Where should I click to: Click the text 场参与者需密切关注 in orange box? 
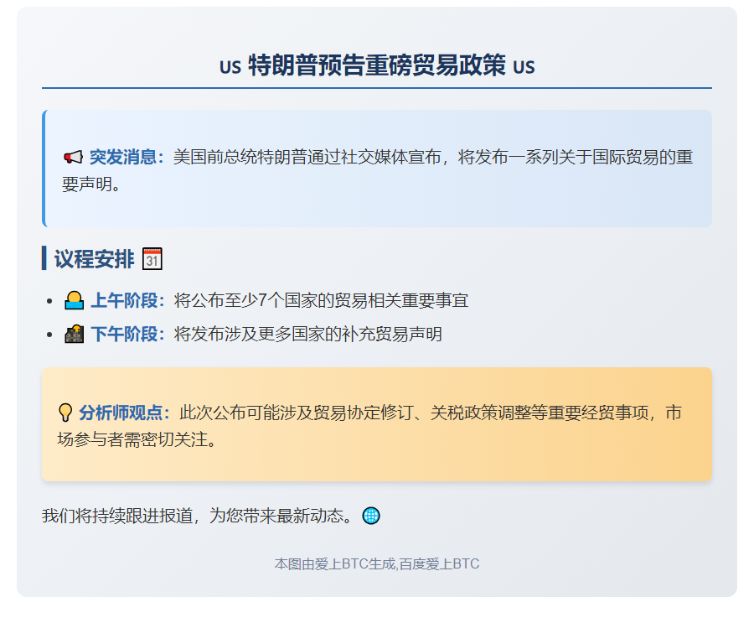coord(132,439)
